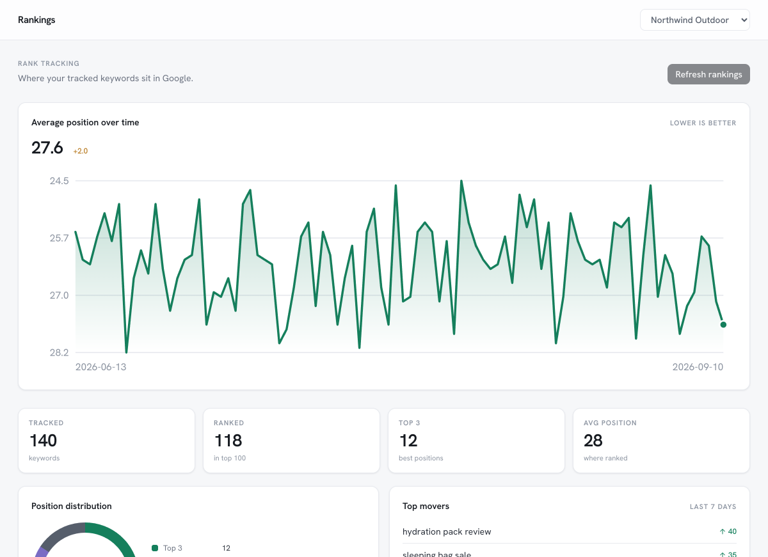
Task: Click the LOWER IS BETTER label
Action: pyautogui.click(x=703, y=123)
